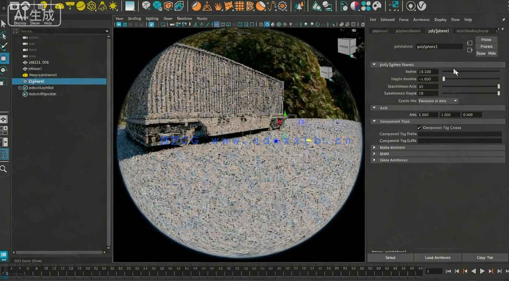Click the magnifier zoom icon in the left sidebar
This screenshot has height=281, width=509.
click(4, 169)
